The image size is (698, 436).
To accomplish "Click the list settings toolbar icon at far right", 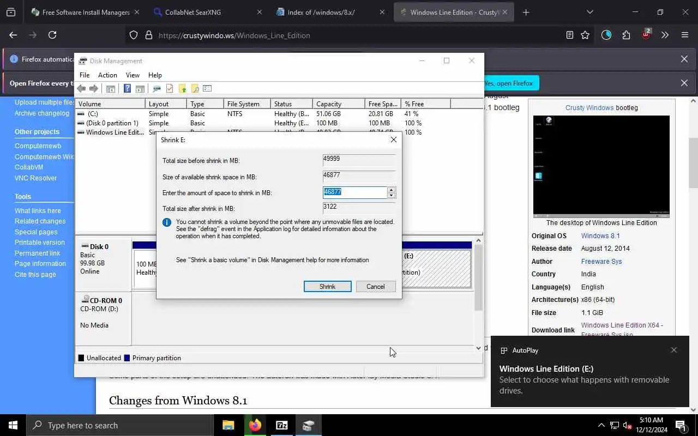I will pos(207,88).
